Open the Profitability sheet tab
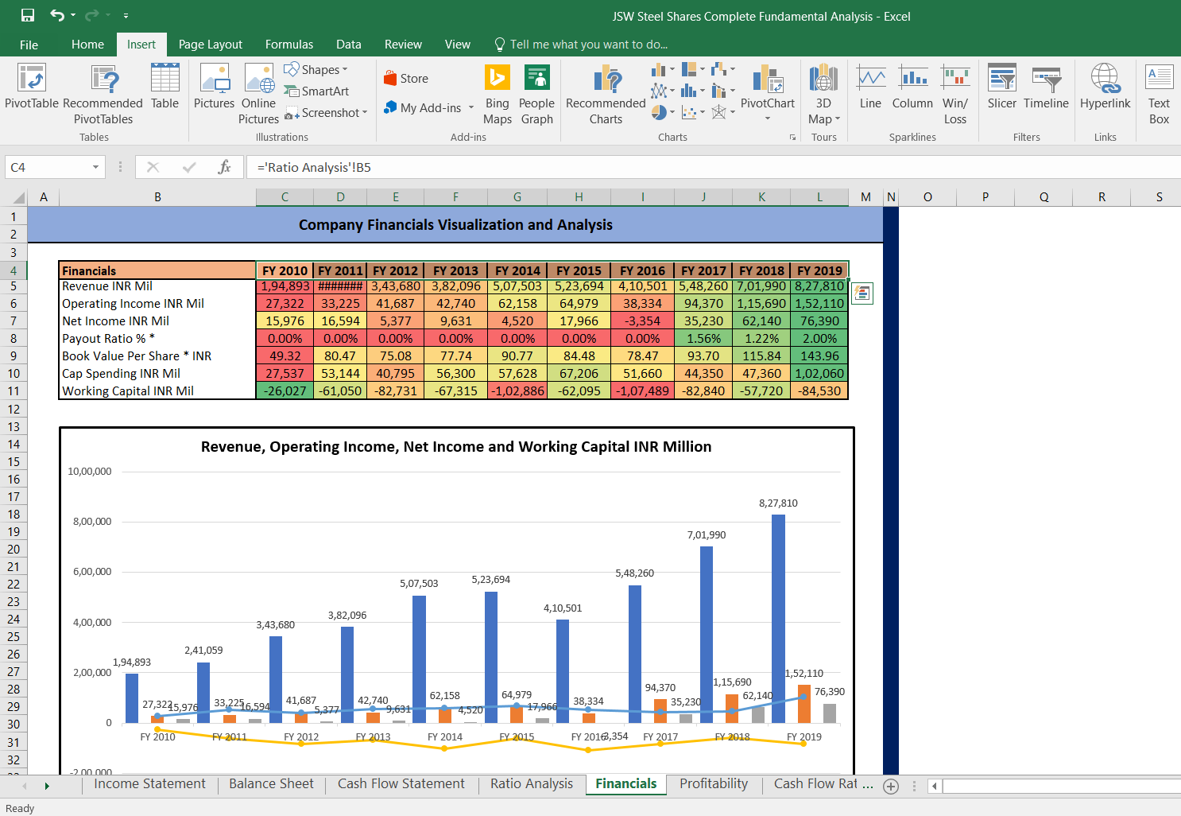The image size is (1181, 816). pyautogui.click(x=714, y=784)
